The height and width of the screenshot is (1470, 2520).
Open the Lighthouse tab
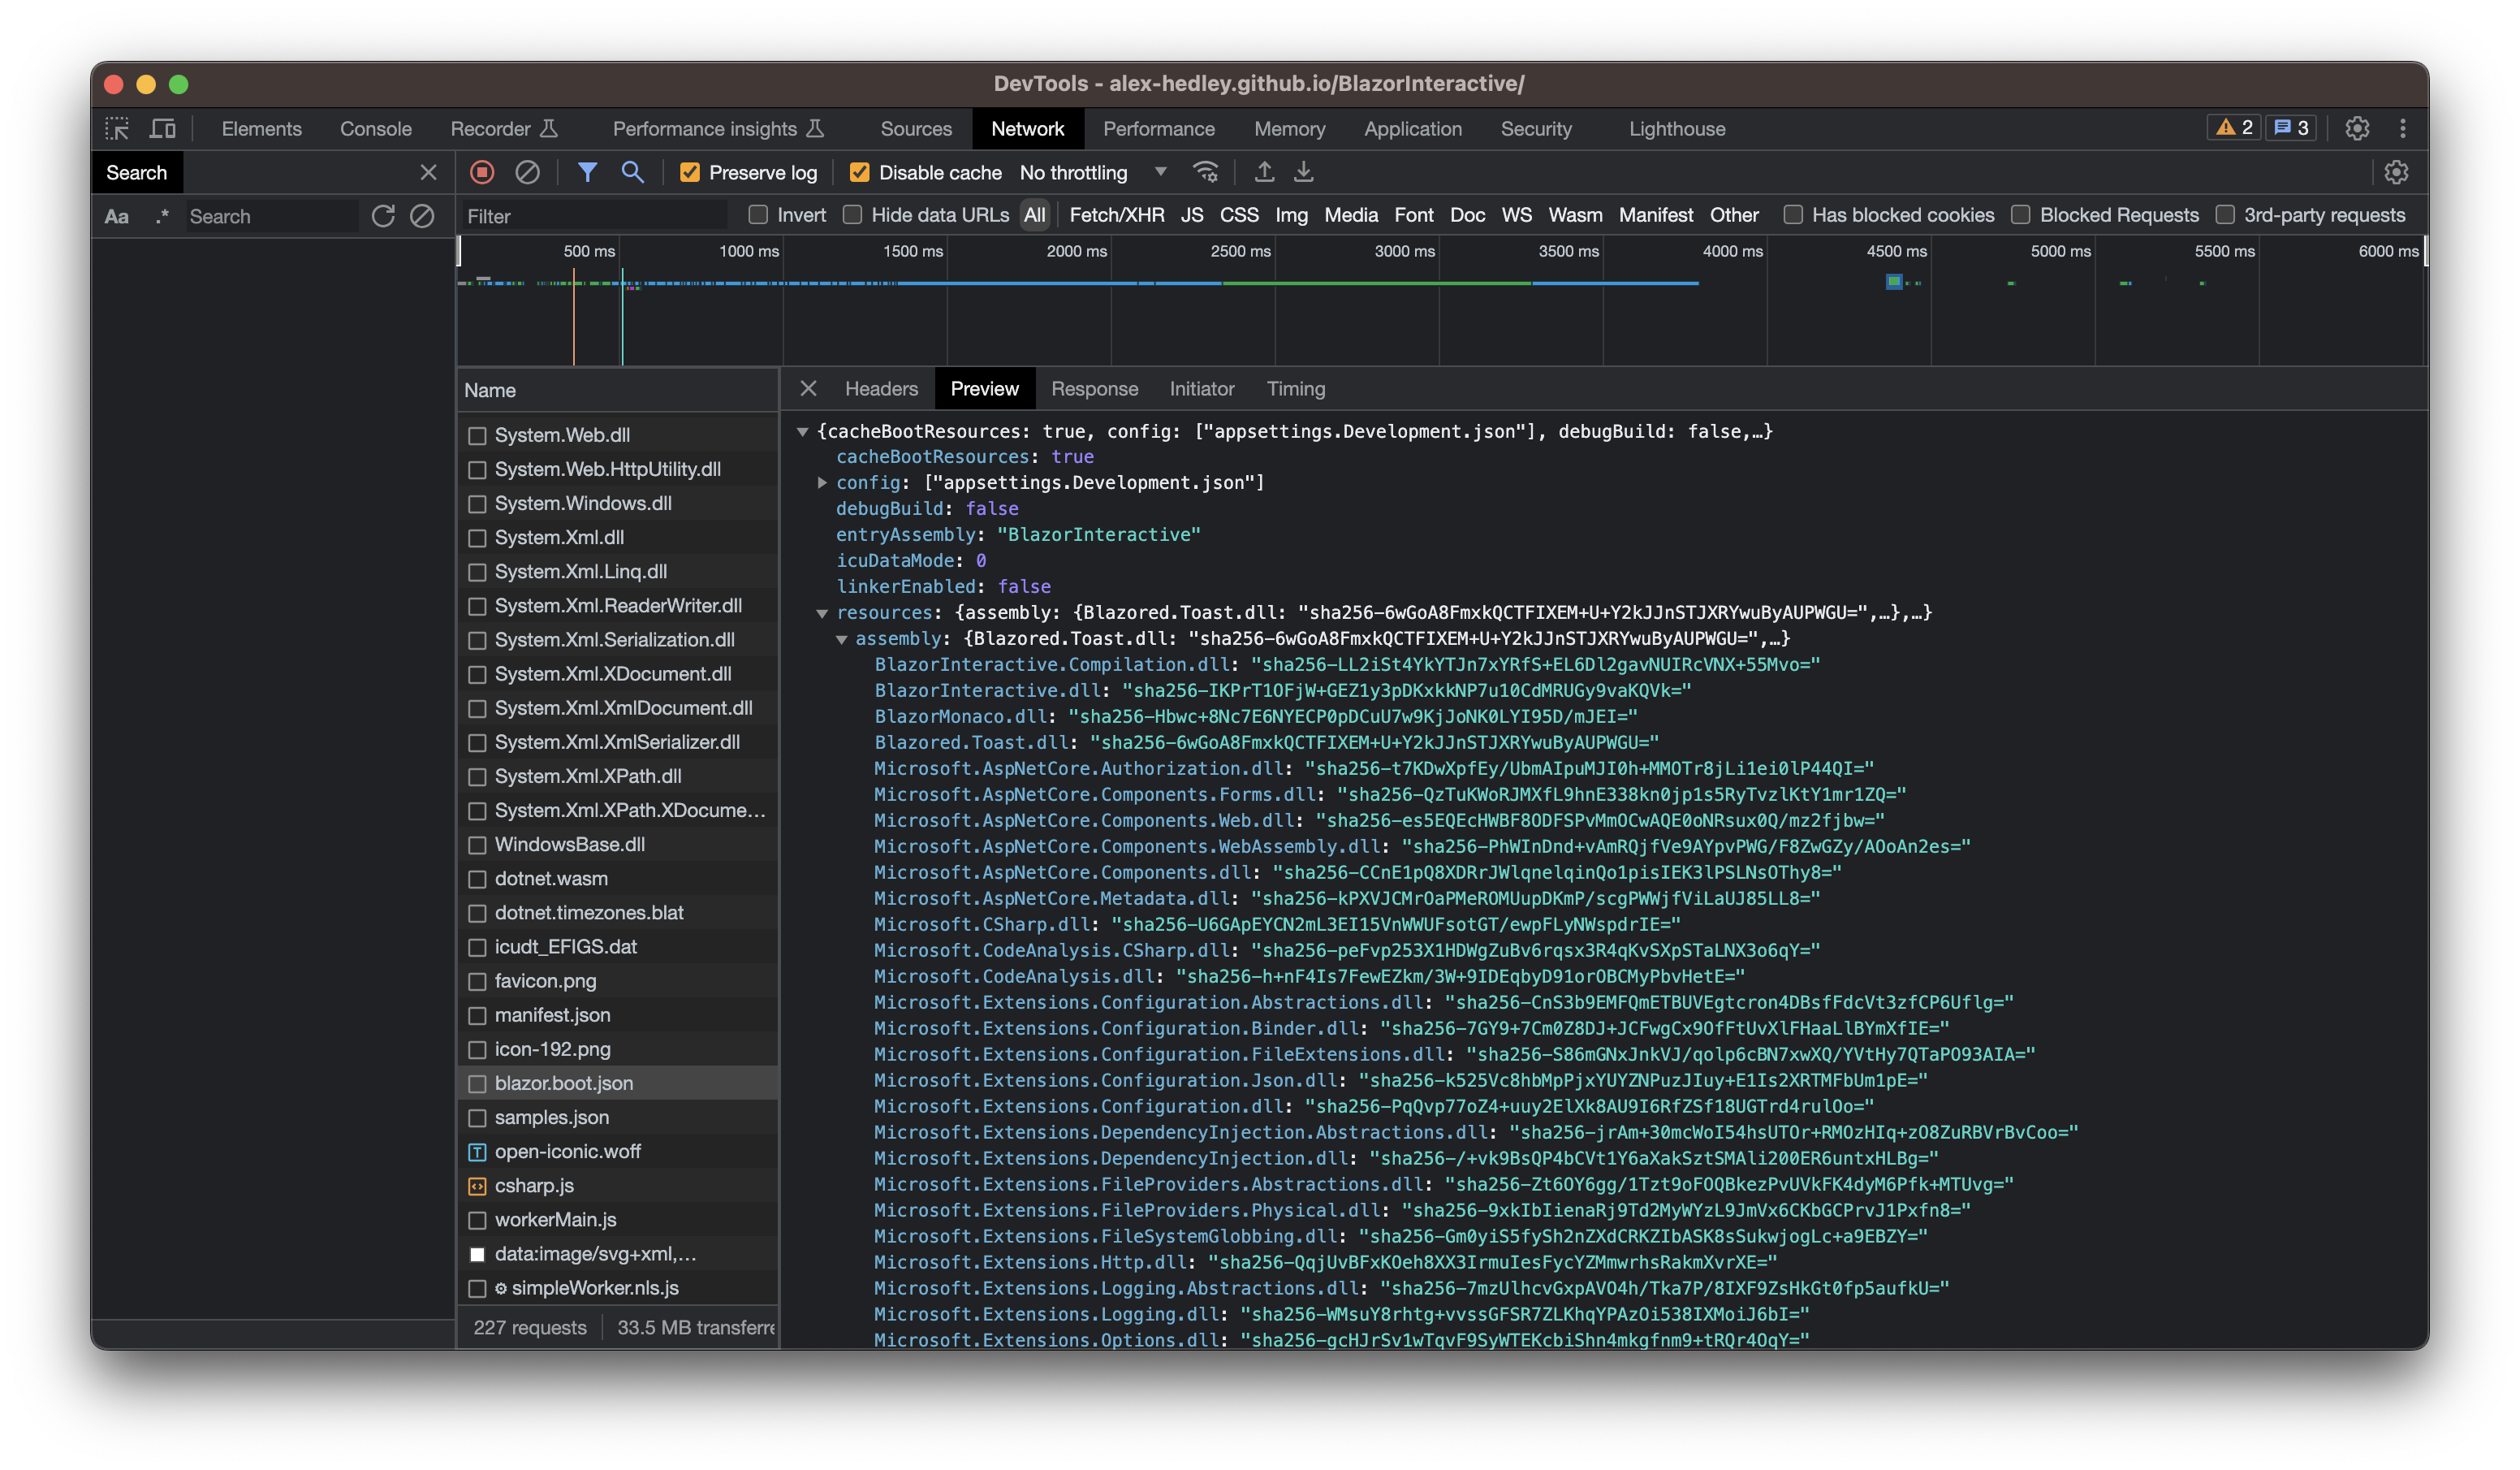click(1677, 129)
